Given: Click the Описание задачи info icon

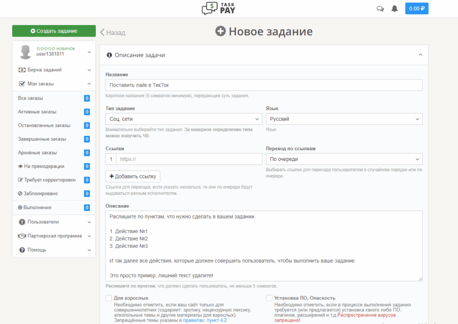Looking at the screenshot, I should click(109, 55).
